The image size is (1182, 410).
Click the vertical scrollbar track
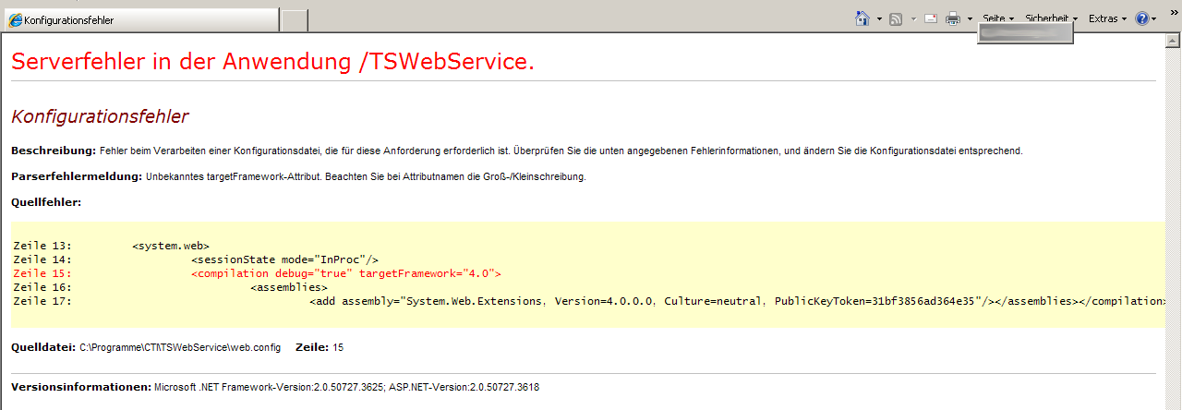pos(1173,231)
